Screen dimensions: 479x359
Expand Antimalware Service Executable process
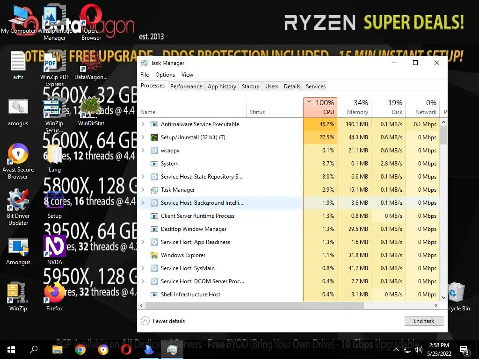tap(143, 124)
